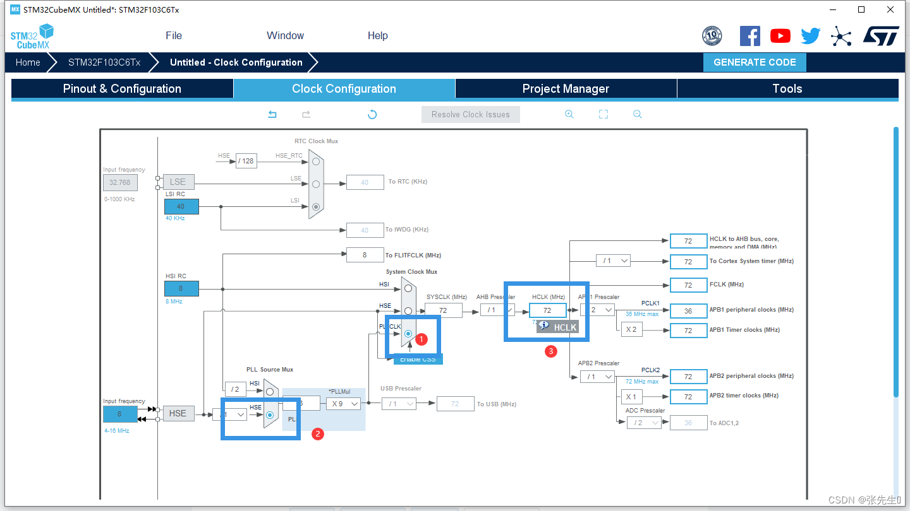This screenshot has width=910, height=511.
Task: Click Resolve Clock Issues button
Action: coord(471,114)
